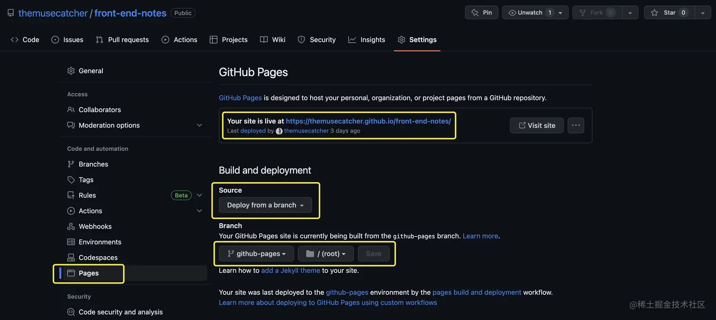Switch to the Wiki tab
The image size is (716, 320).
pos(273,40)
